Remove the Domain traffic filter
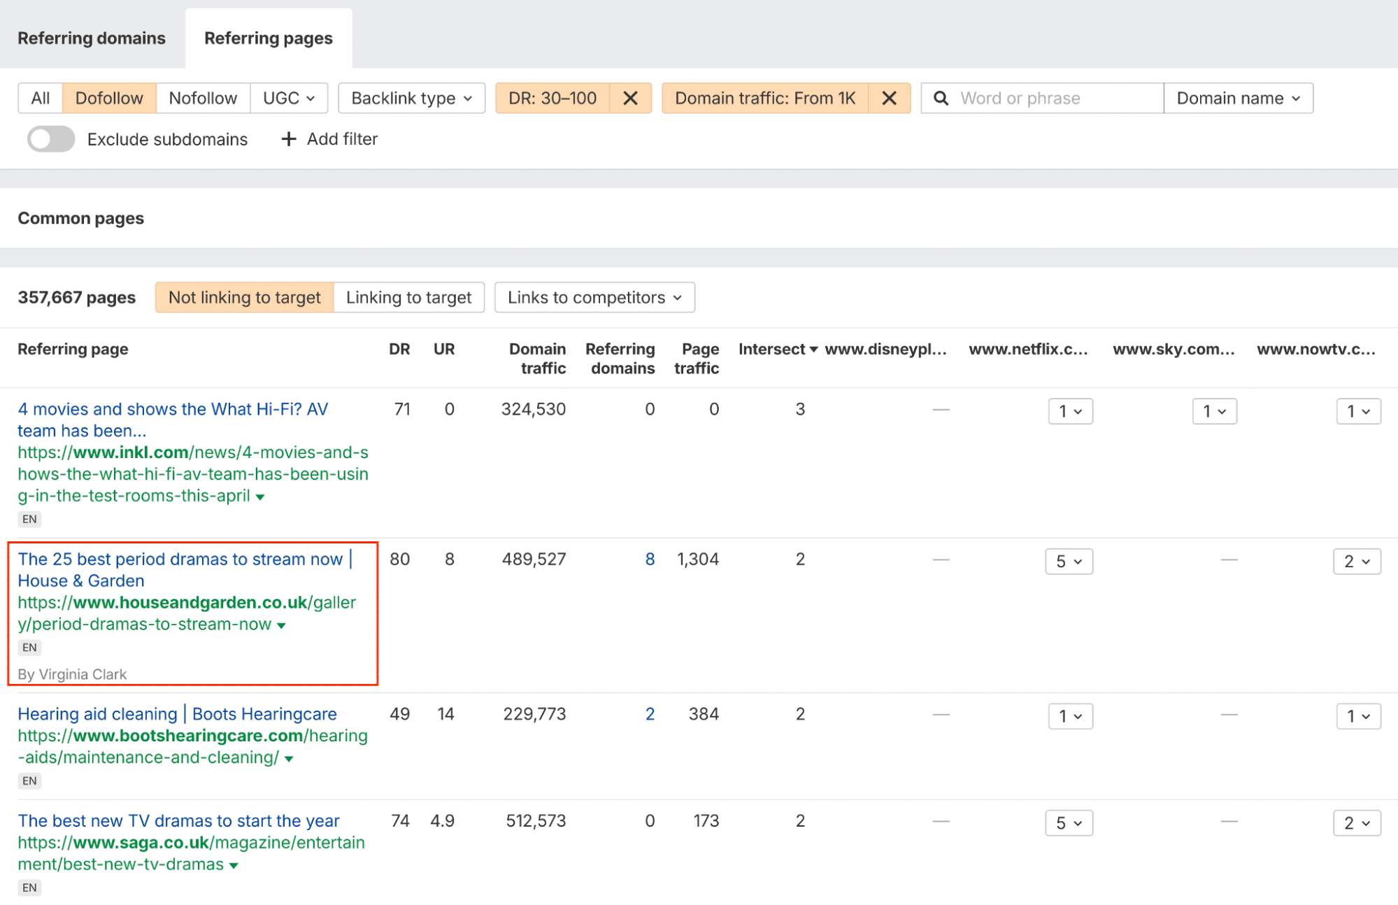1398x905 pixels. pos(889,99)
